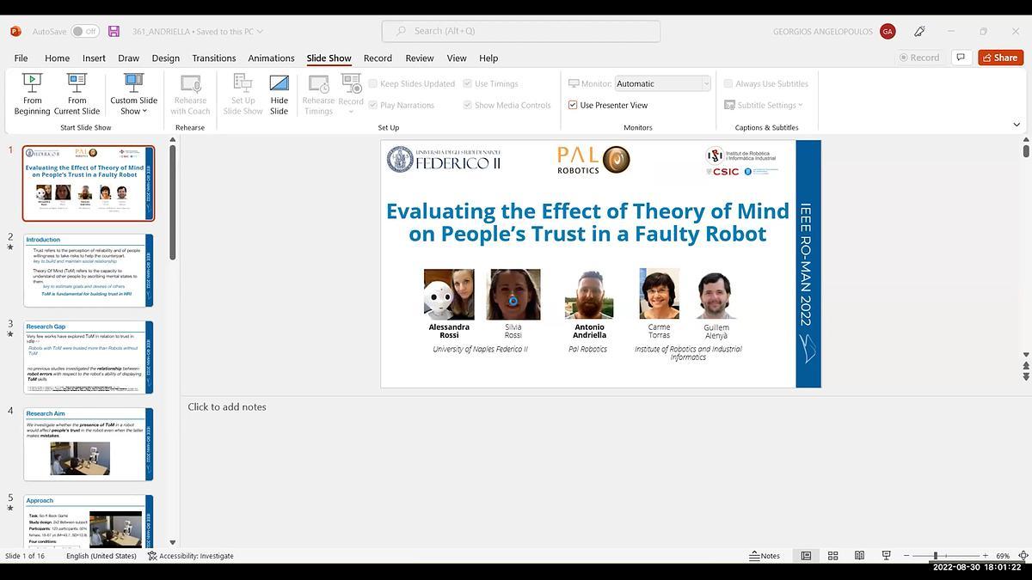Open the View tab
Image resolution: width=1032 pixels, height=580 pixels.
(456, 58)
